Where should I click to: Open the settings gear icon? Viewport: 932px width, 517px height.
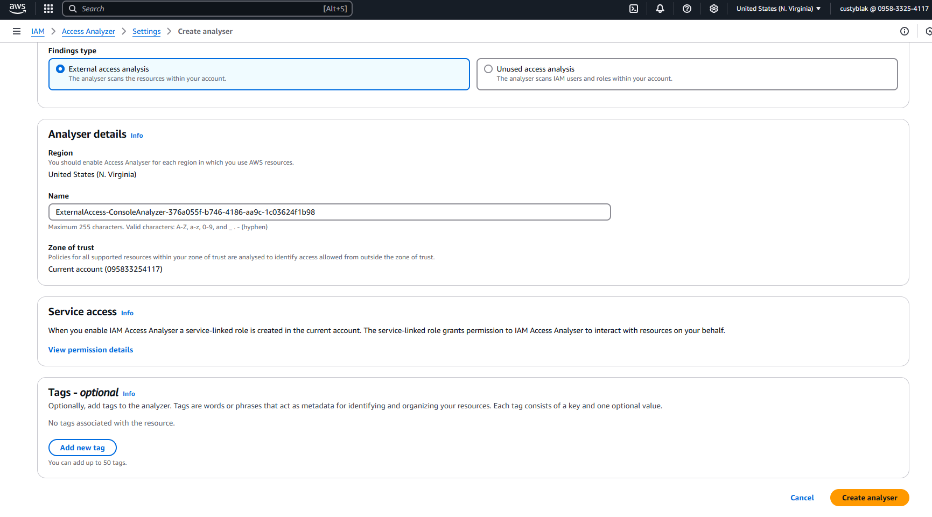[714, 9]
